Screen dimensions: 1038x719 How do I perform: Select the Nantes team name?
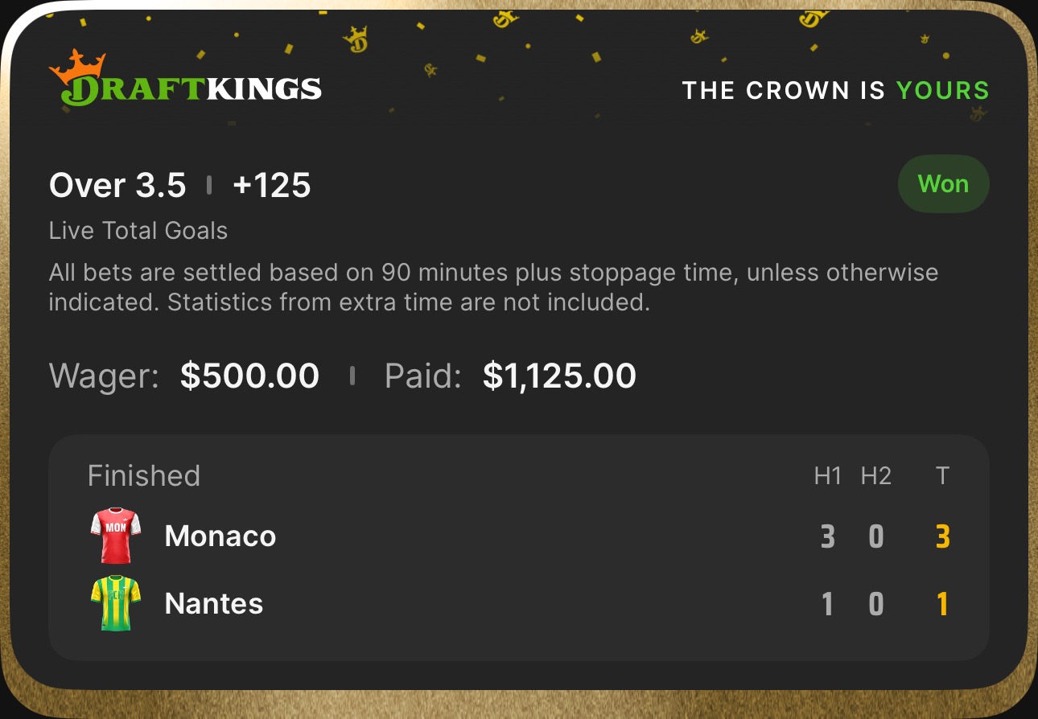[214, 604]
